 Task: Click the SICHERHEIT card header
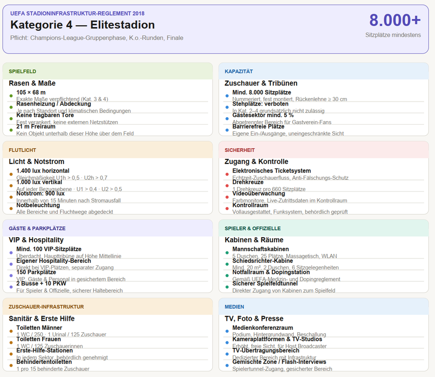click(323, 150)
